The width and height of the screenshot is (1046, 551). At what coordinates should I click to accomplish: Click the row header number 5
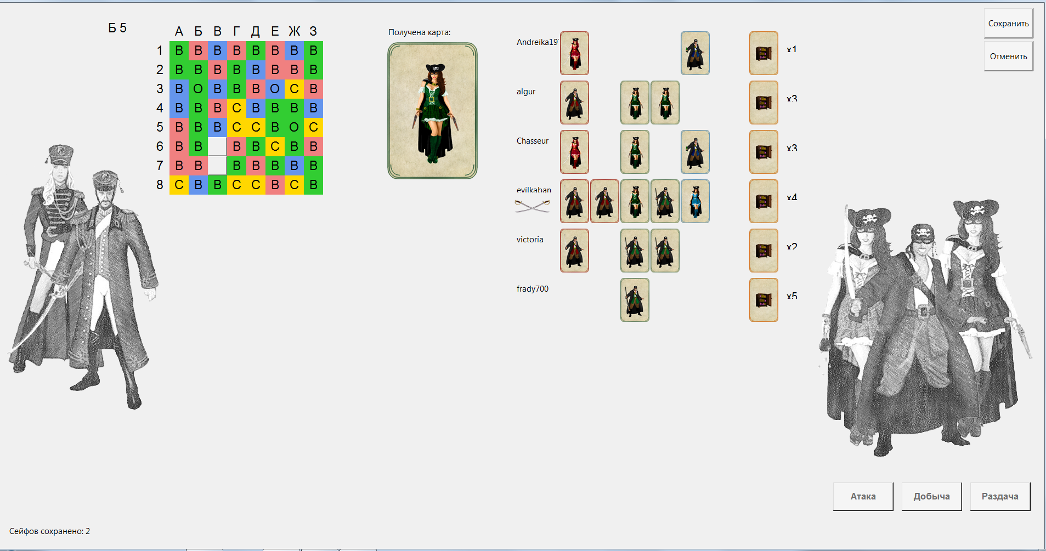pyautogui.click(x=160, y=127)
